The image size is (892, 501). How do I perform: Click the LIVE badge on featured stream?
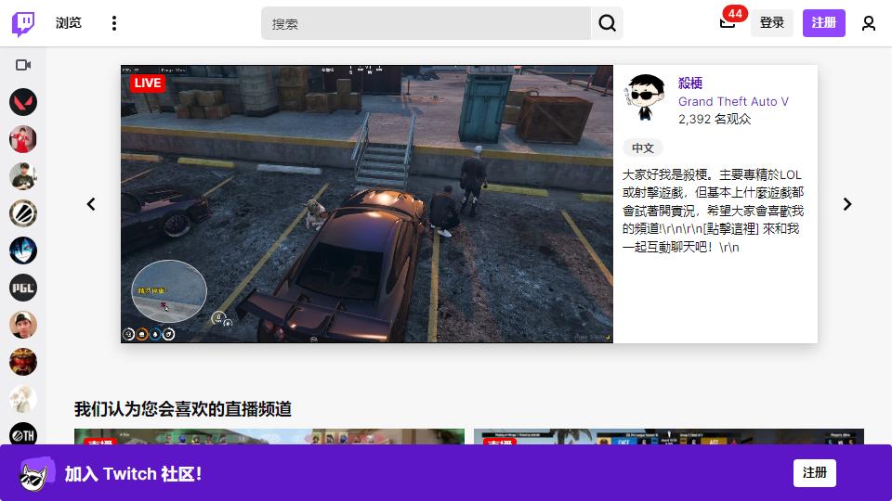click(x=148, y=83)
